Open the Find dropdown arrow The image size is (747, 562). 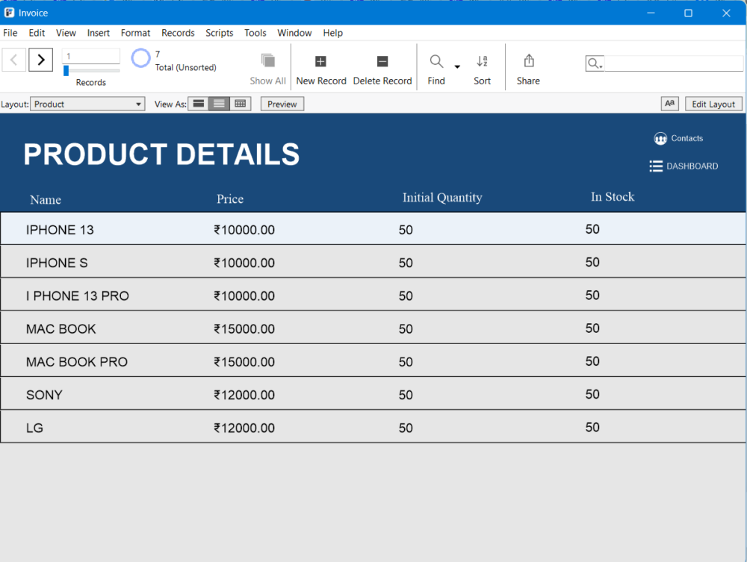click(x=457, y=66)
